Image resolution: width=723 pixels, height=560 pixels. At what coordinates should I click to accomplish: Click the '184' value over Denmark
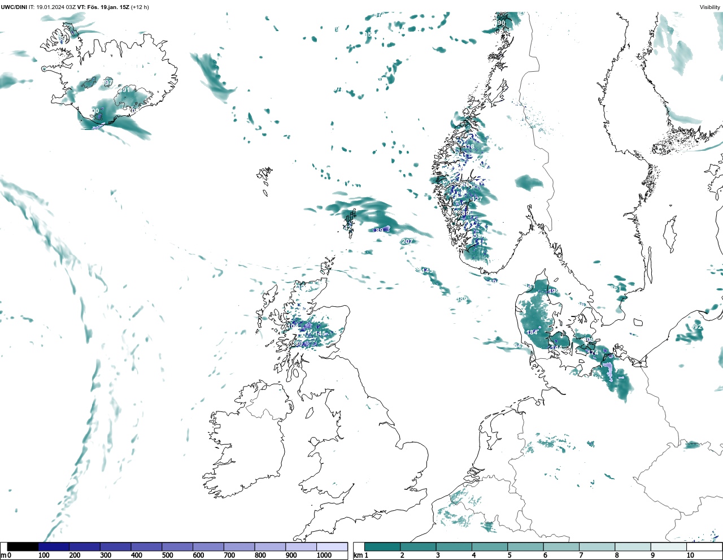tap(532, 332)
